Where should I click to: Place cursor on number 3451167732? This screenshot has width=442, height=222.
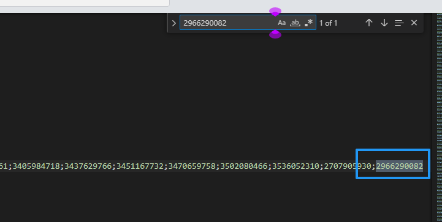click(x=140, y=166)
